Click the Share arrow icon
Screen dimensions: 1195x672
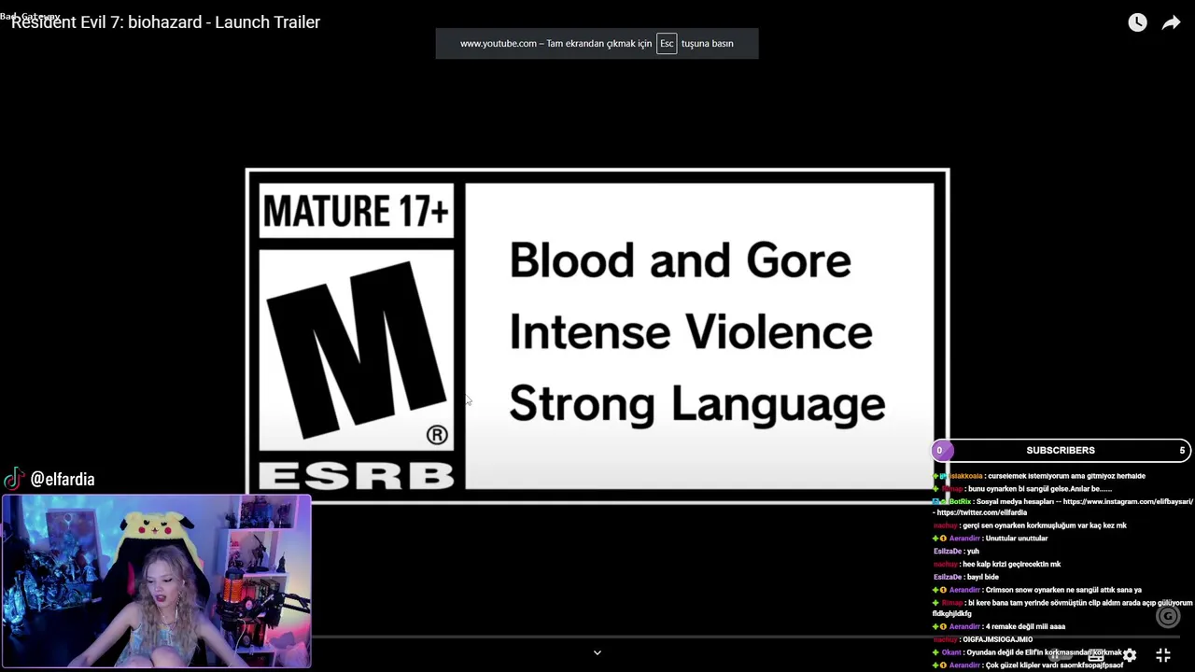tap(1171, 22)
